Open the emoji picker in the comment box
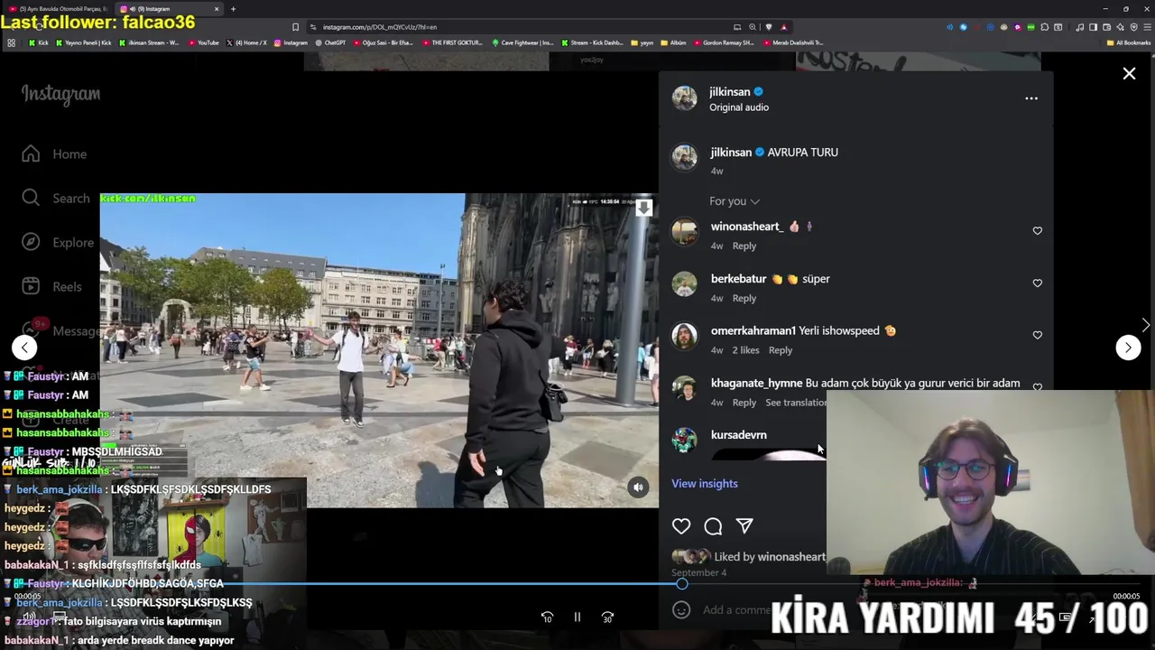This screenshot has width=1155, height=650. click(681, 609)
